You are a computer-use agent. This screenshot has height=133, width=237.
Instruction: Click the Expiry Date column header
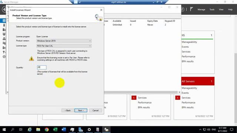click(153, 21)
